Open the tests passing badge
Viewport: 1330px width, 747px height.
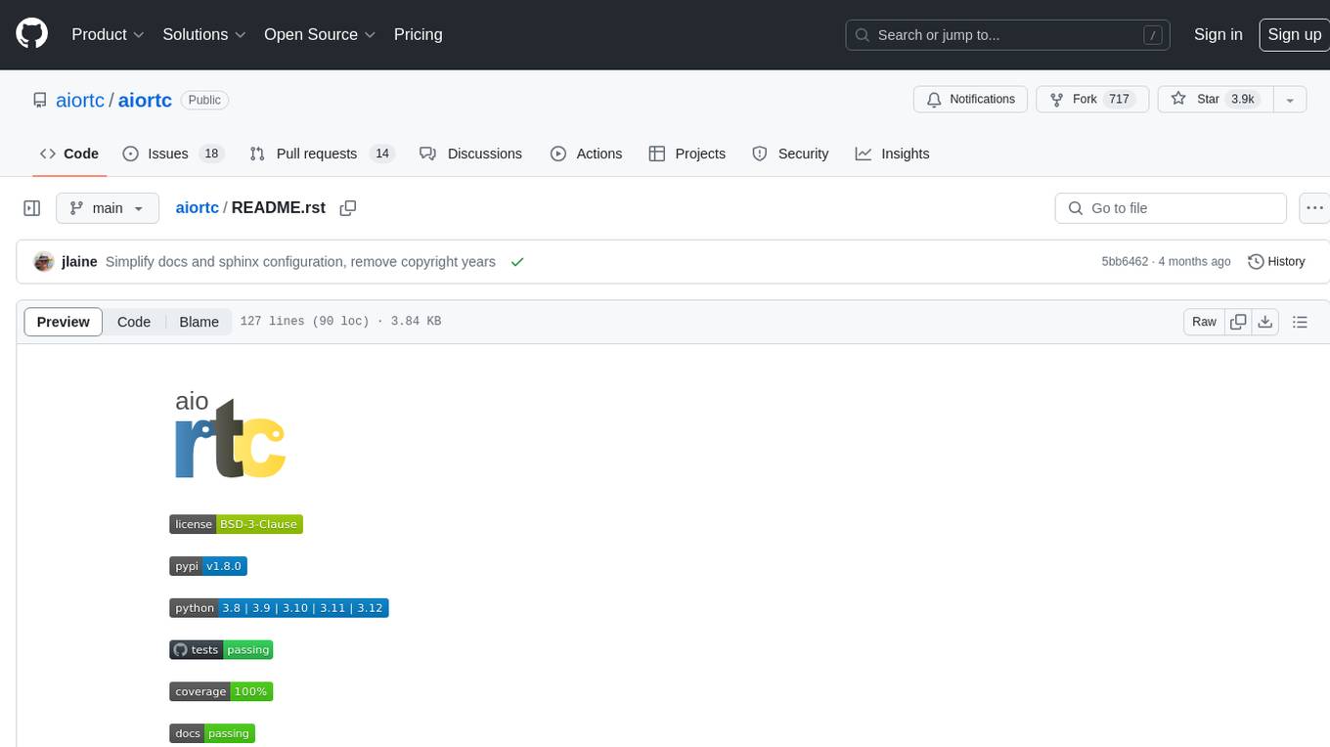[221, 649]
